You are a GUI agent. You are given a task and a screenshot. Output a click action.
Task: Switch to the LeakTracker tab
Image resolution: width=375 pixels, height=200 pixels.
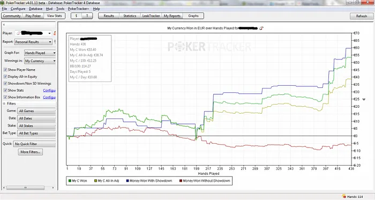pyautogui.click(x=151, y=16)
